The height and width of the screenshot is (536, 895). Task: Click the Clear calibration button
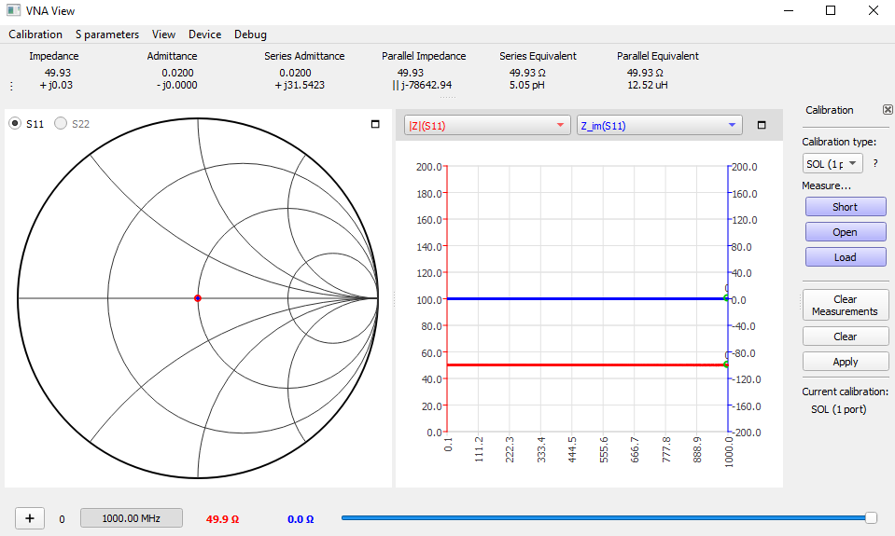[846, 337]
